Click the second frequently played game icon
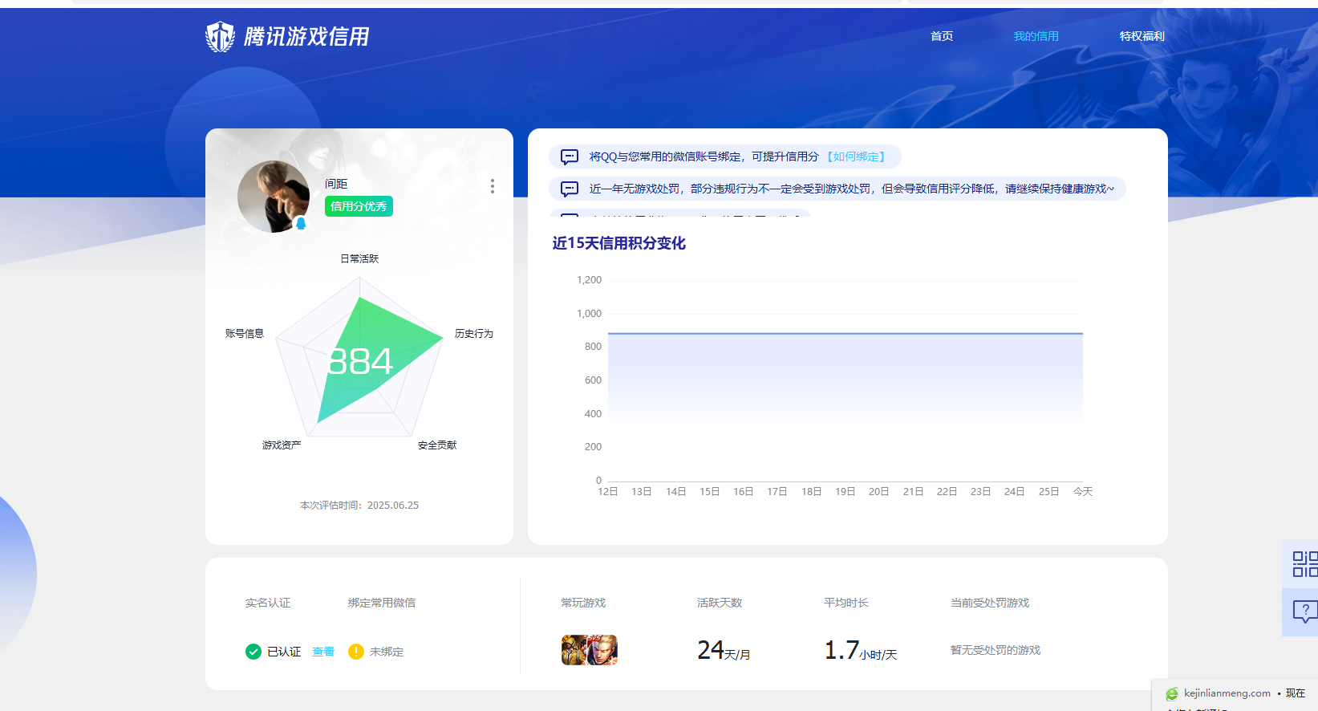This screenshot has height=711, width=1318. click(603, 650)
